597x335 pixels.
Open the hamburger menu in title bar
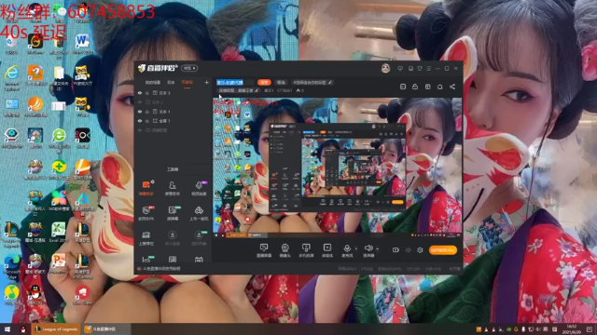pos(429,68)
